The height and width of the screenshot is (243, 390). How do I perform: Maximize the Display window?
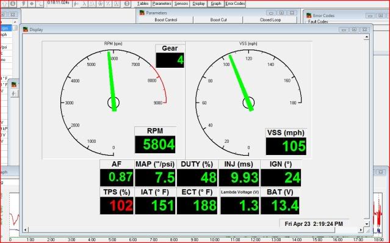pyautogui.click(x=354, y=29)
